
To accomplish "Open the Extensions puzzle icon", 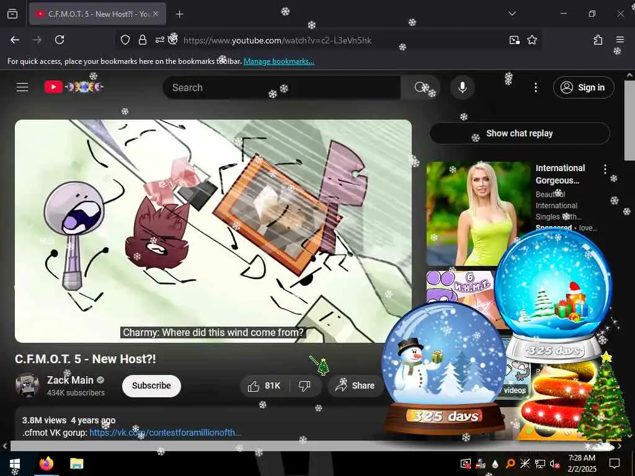I will pyautogui.click(x=598, y=40).
